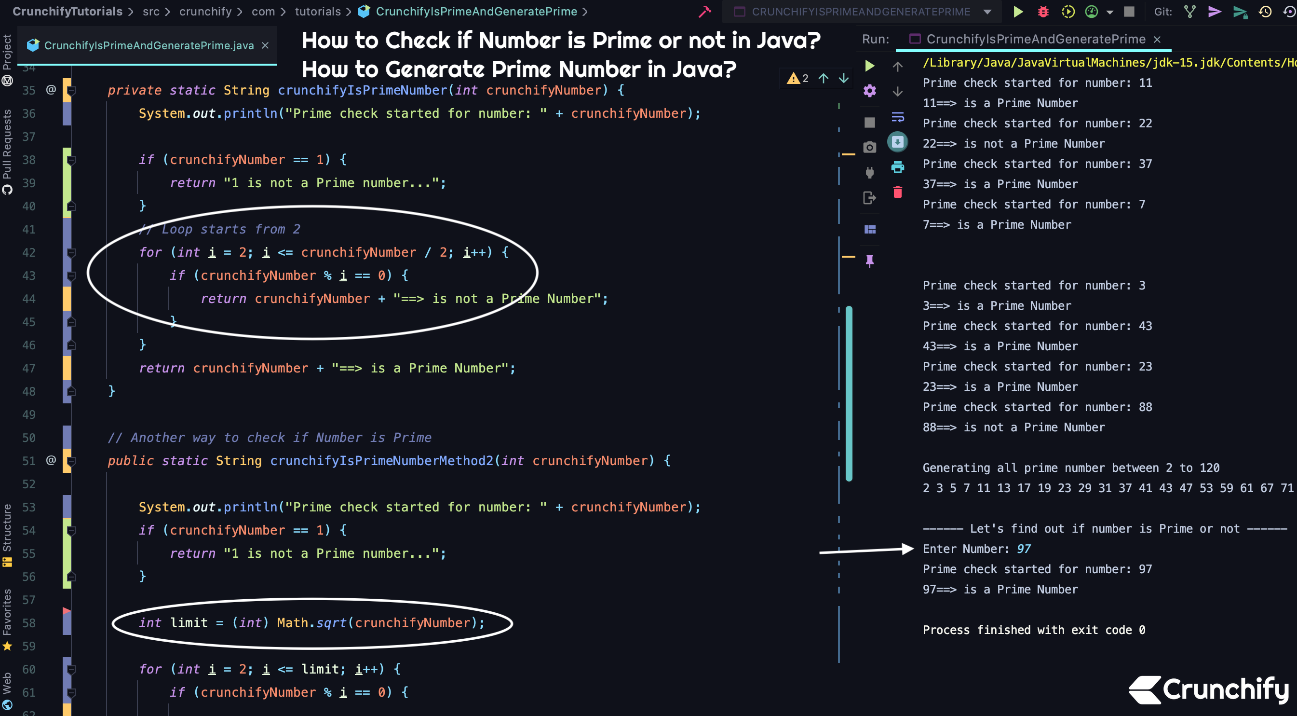Navigate to src via the breadcrumb
This screenshot has height=716, width=1297.
(151, 12)
